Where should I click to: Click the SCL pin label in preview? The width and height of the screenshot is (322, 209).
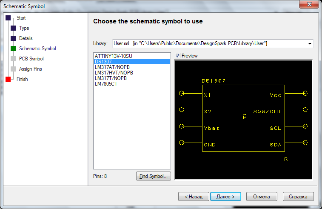[275, 128]
